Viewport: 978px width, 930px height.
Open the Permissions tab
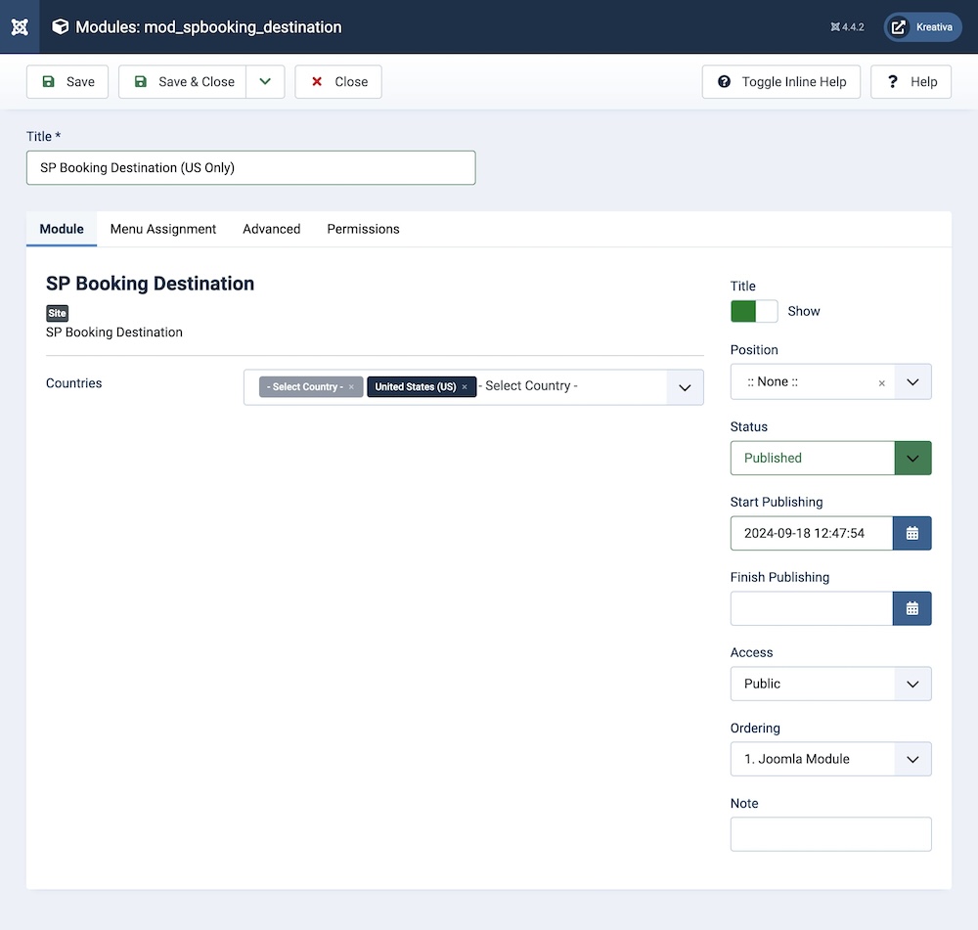(363, 229)
